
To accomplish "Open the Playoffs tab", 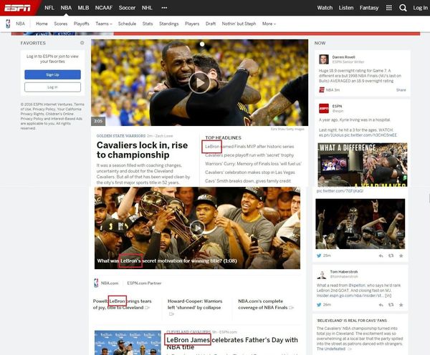I will pos(82,24).
